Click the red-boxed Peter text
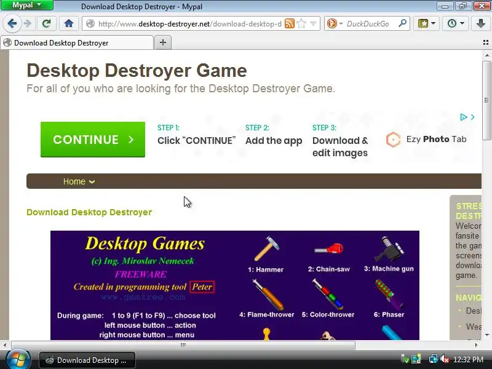This screenshot has width=492, height=369. [x=202, y=287]
